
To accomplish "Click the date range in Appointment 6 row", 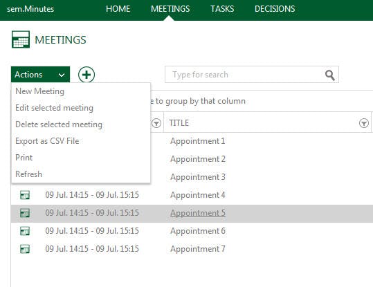I will (x=92, y=231).
